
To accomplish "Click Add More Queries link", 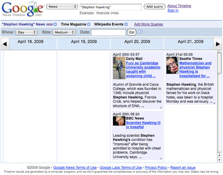I will [149, 24].
